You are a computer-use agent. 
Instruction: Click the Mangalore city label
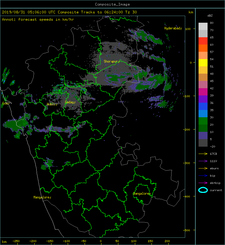(x=42, y=197)
